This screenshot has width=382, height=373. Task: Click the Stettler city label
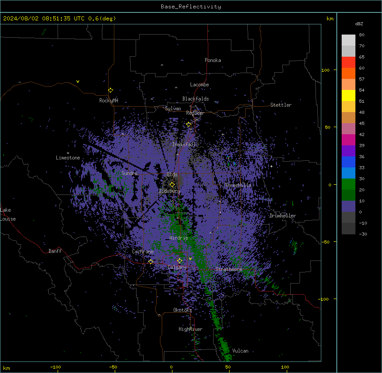click(x=281, y=105)
